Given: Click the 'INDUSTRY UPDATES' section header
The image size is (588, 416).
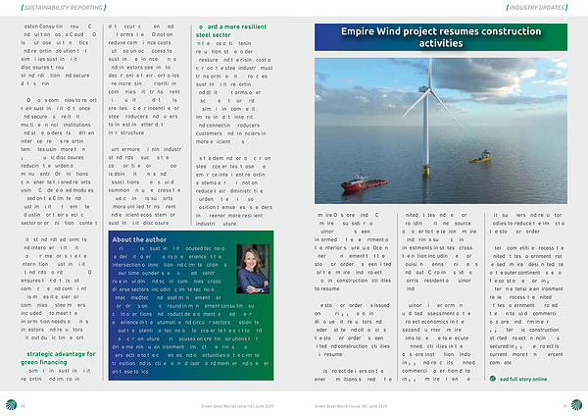Looking at the screenshot, I should tap(537, 7).
